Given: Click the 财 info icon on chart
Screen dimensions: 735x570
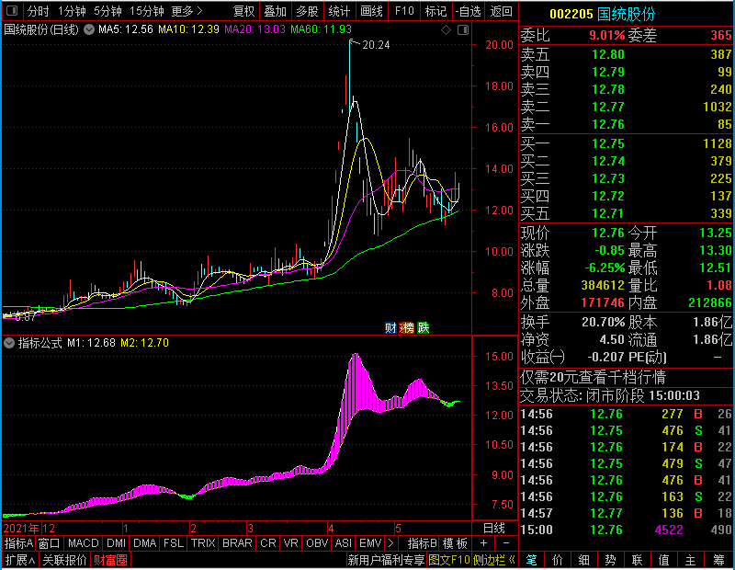Looking at the screenshot, I should [x=390, y=327].
